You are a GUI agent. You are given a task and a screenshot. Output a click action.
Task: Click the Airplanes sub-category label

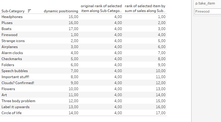[x=10, y=47]
